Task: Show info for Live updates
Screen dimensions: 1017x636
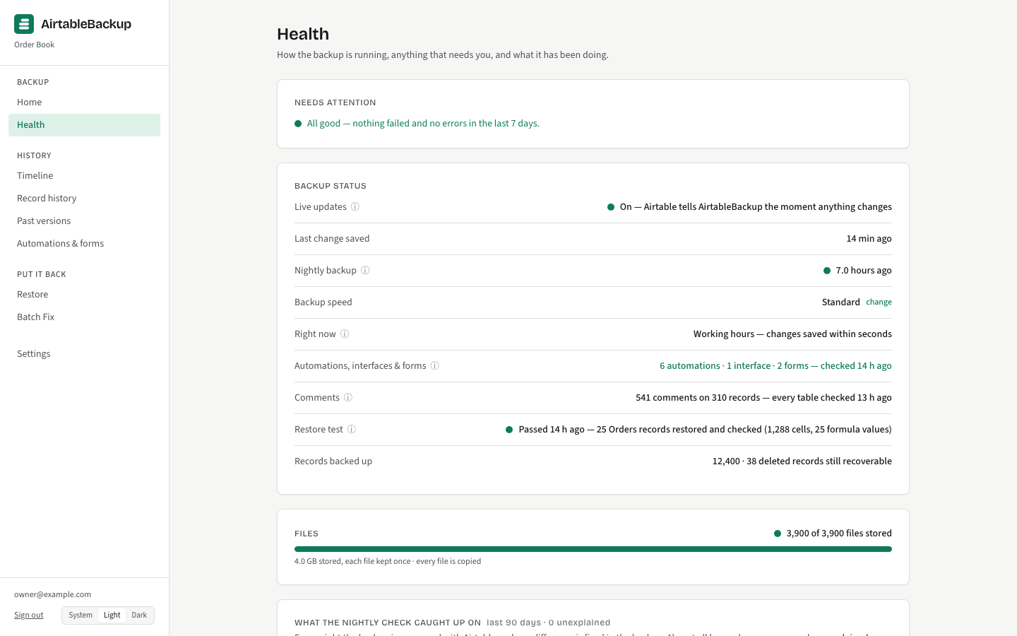Action: (355, 207)
